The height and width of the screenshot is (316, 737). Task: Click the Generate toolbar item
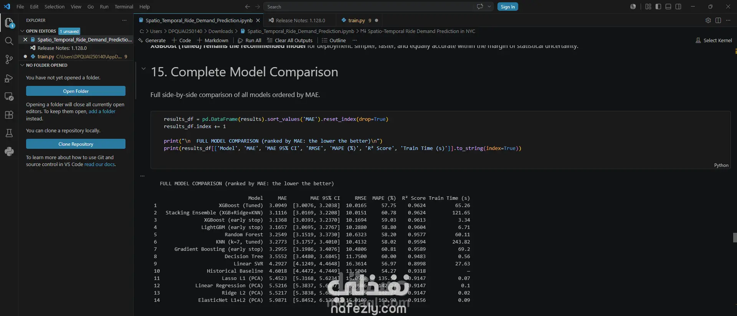[x=152, y=40]
